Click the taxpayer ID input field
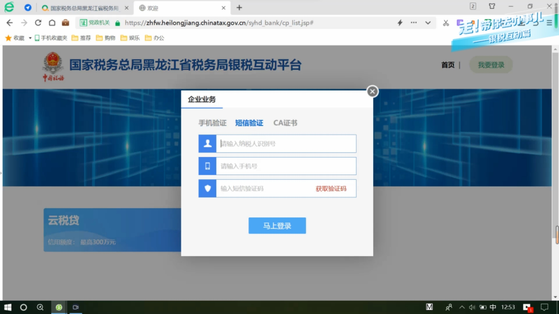This screenshot has width=559, height=314. tap(286, 144)
